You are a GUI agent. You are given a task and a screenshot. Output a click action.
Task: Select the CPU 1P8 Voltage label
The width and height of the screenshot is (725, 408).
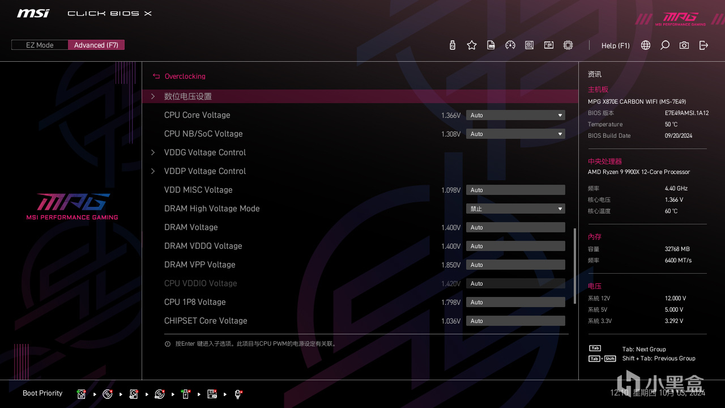tap(195, 302)
